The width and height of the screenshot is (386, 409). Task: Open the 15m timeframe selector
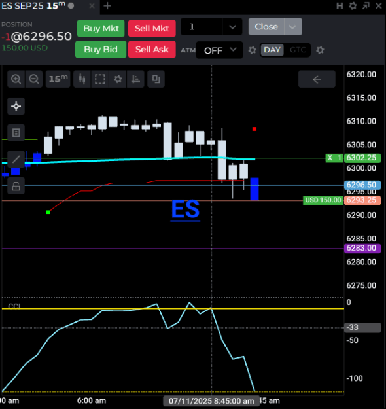pyautogui.click(x=58, y=79)
